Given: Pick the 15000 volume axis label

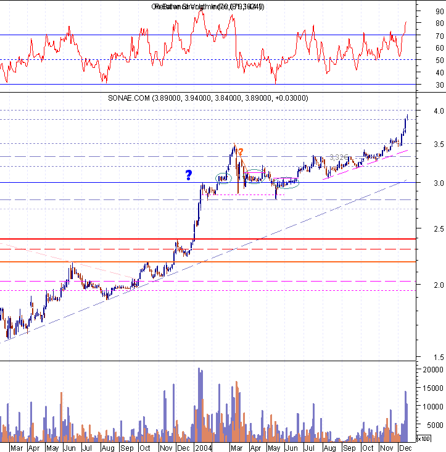Looking at the screenshot, I should [433, 388].
